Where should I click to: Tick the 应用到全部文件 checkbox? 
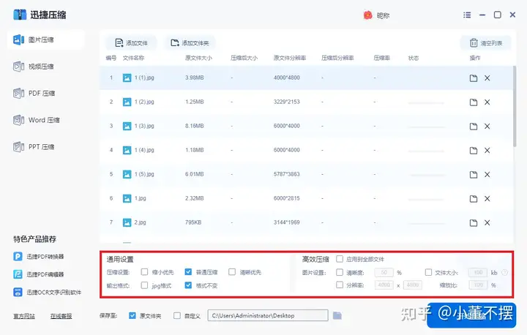(340, 259)
